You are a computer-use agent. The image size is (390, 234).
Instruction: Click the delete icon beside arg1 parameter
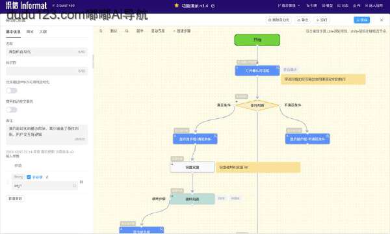pyautogui.click(x=81, y=182)
